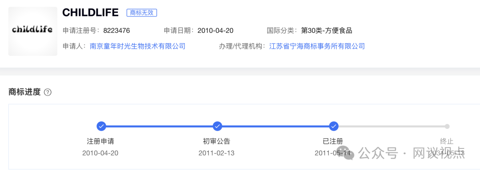Click the 办理/代理机构 field label

tap(242, 47)
